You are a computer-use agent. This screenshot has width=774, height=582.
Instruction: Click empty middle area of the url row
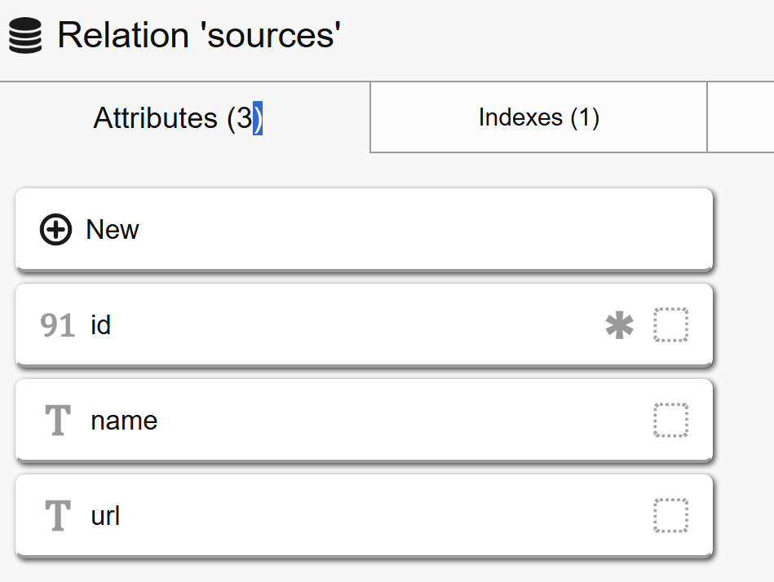point(351,516)
